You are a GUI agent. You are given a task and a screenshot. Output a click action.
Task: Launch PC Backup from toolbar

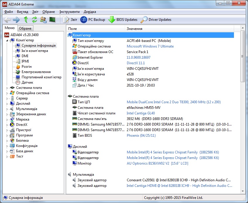tap(93, 20)
